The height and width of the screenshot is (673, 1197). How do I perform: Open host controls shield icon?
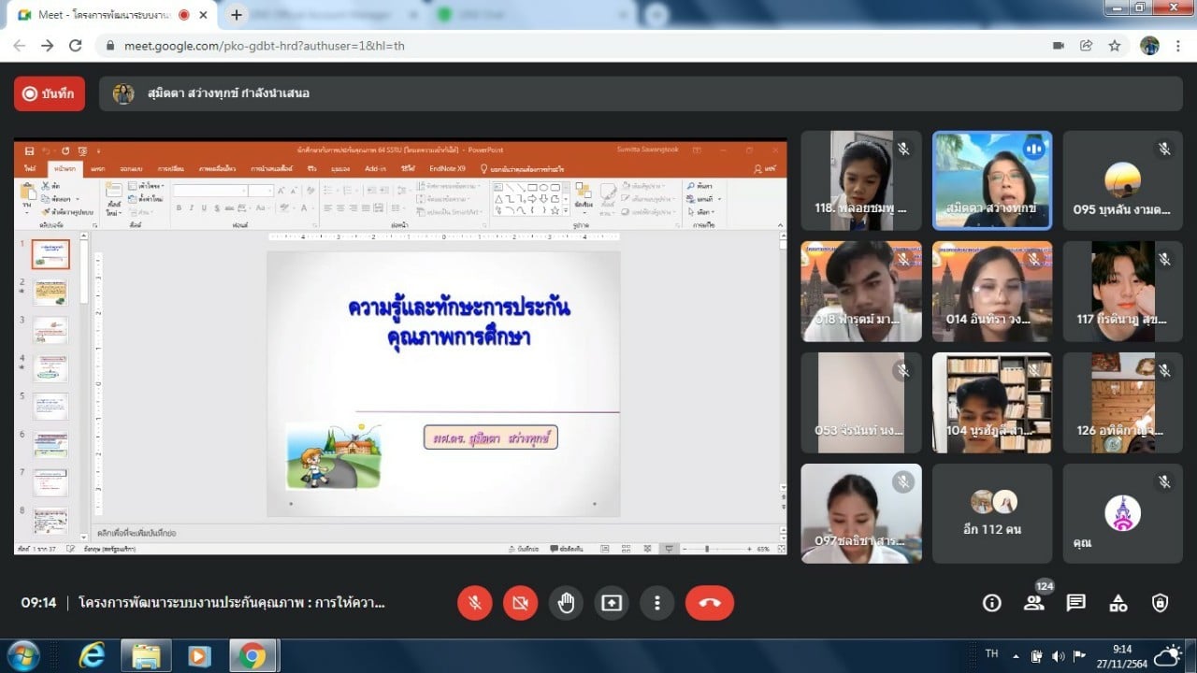point(1161,603)
